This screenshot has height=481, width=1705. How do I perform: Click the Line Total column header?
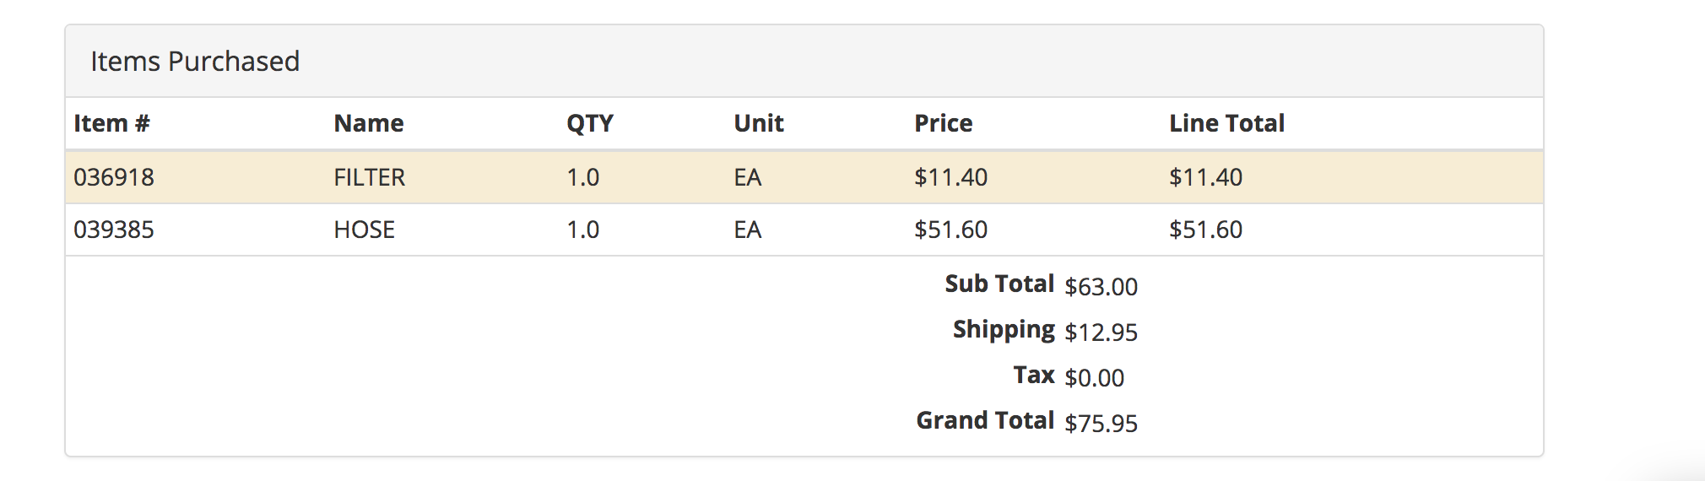tap(1226, 123)
